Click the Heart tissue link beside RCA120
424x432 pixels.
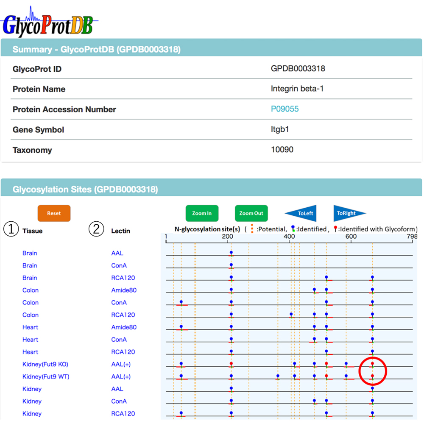30,352
